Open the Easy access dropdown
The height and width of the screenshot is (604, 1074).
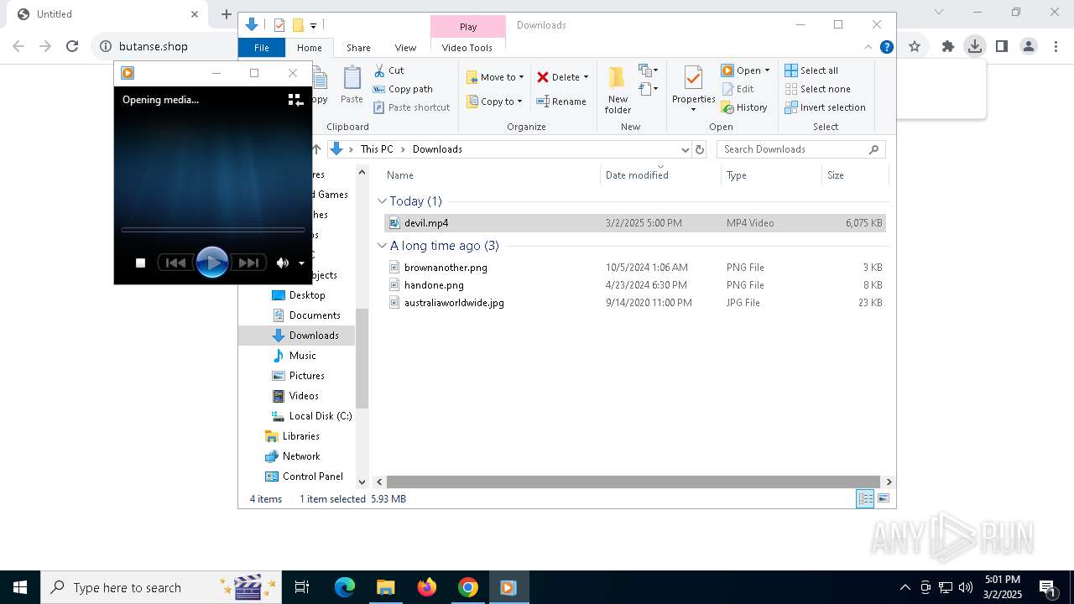click(x=648, y=88)
